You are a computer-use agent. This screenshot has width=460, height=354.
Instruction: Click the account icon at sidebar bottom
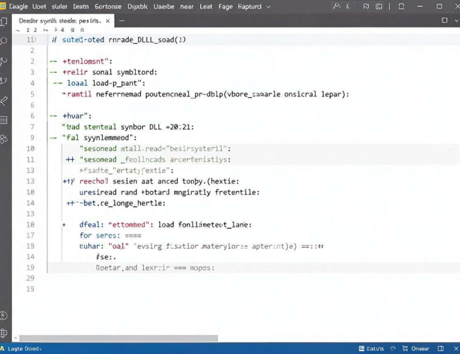click(x=4, y=316)
